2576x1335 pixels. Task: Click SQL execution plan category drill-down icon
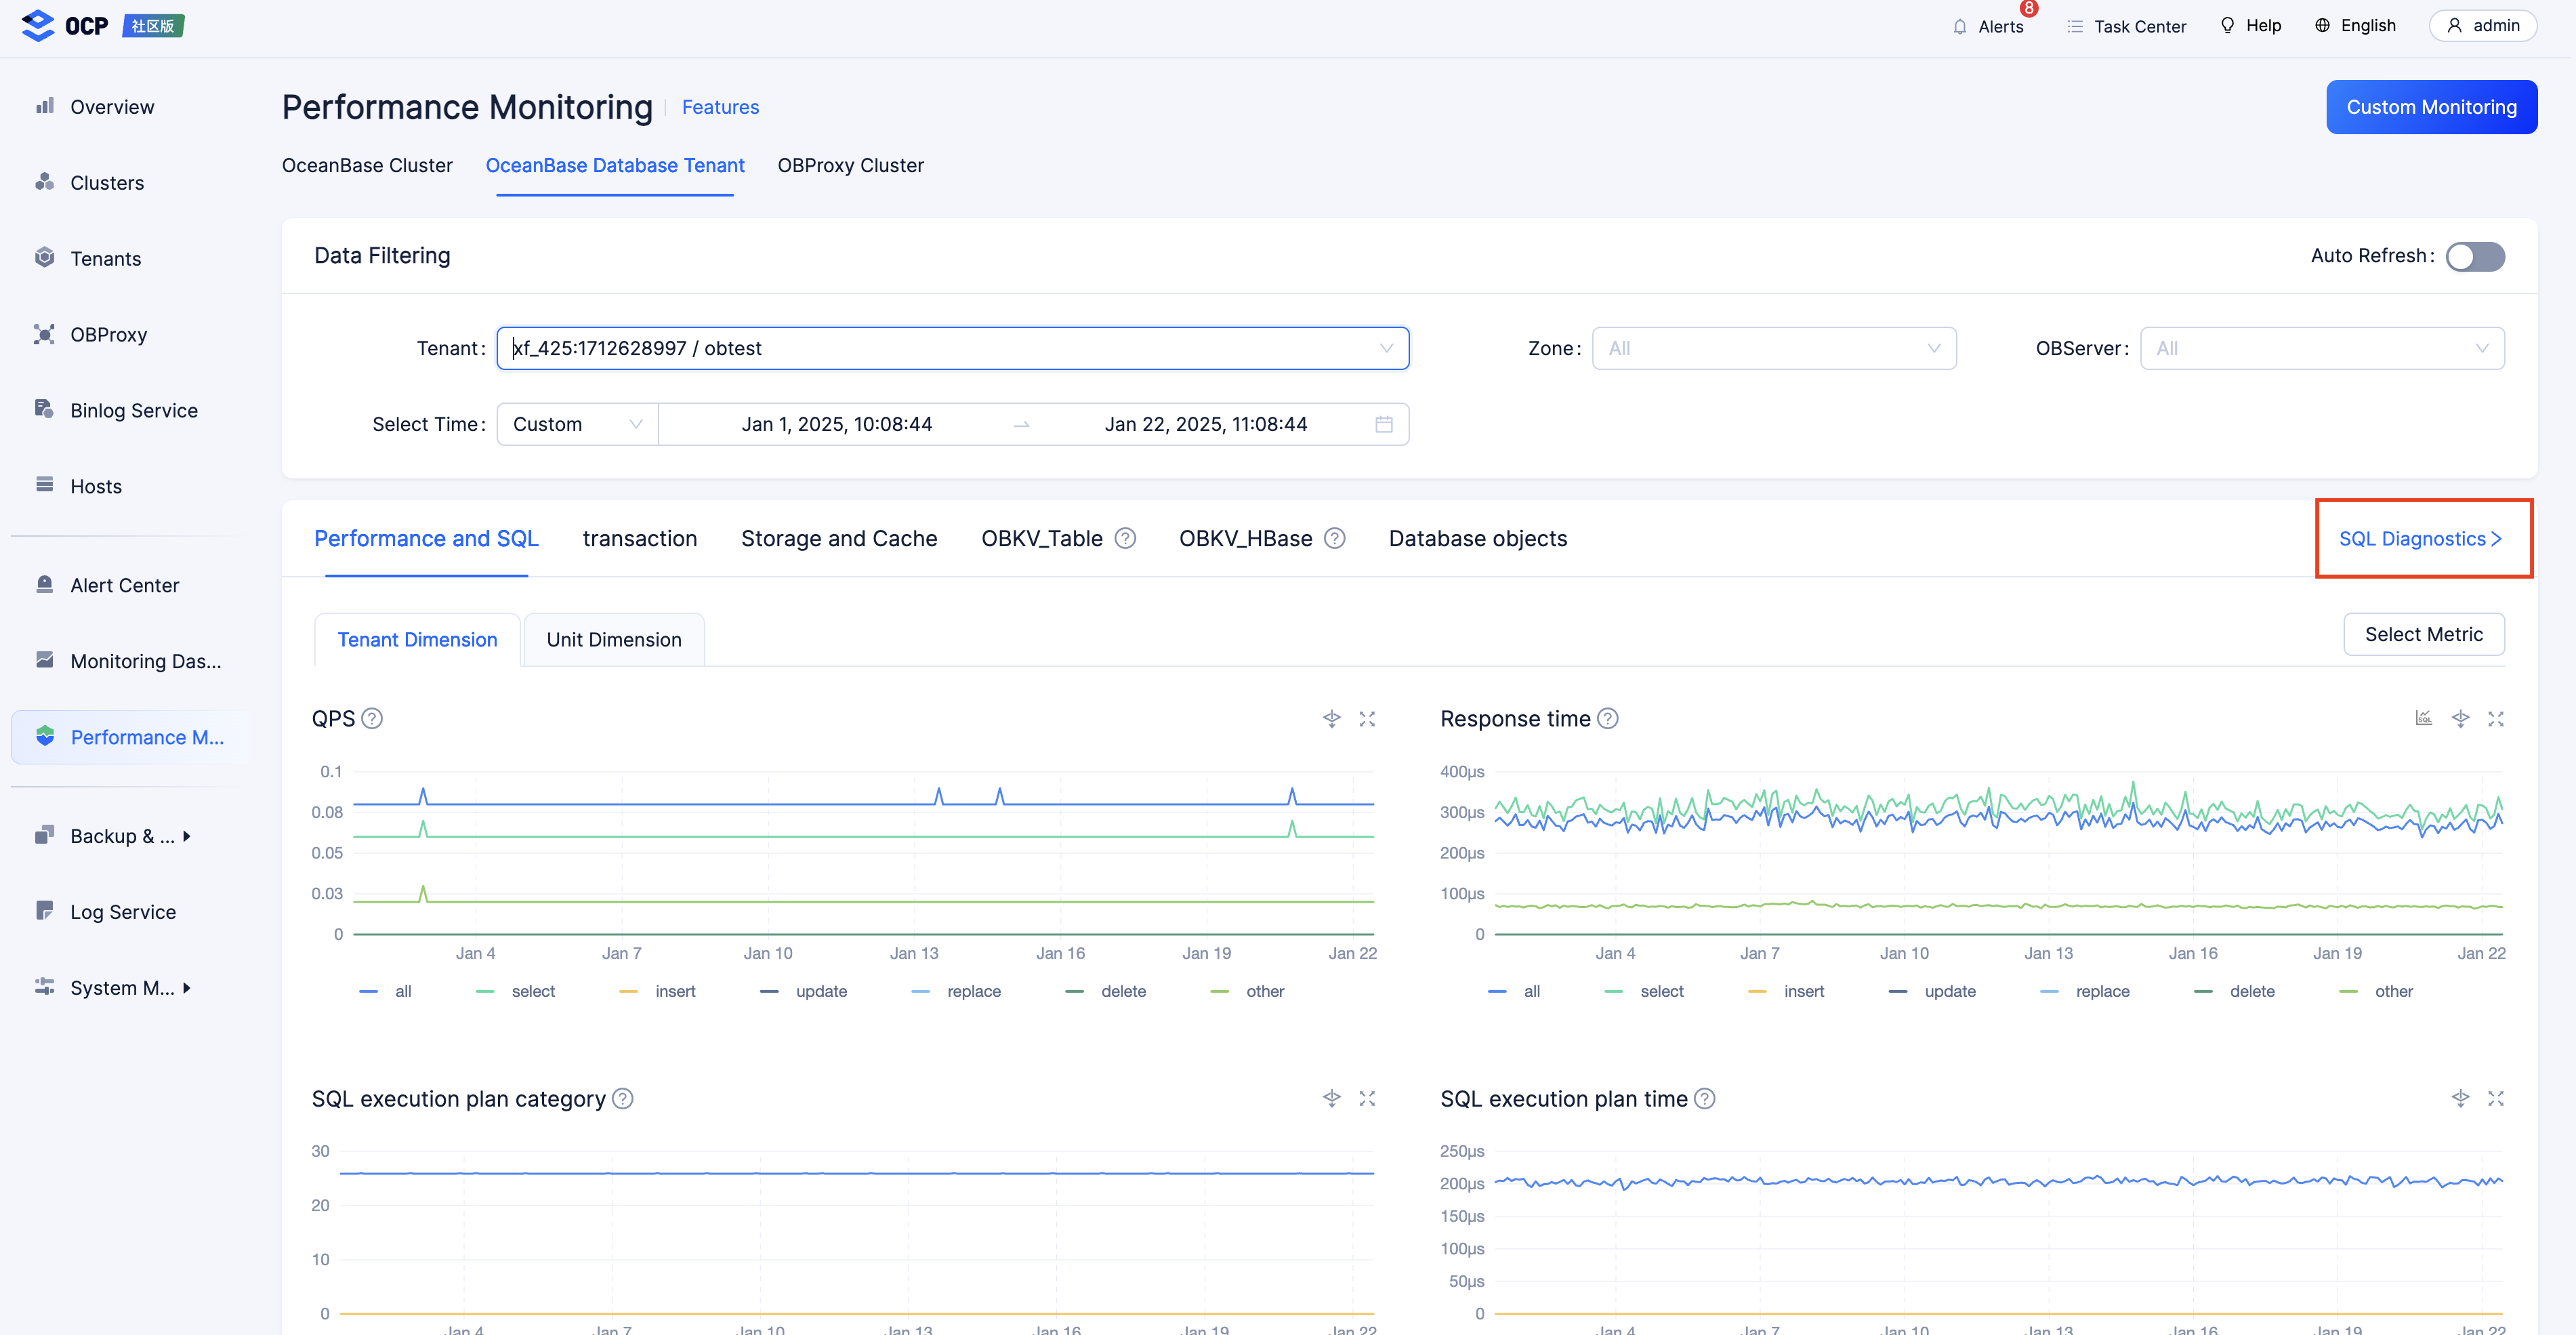(x=1332, y=1098)
